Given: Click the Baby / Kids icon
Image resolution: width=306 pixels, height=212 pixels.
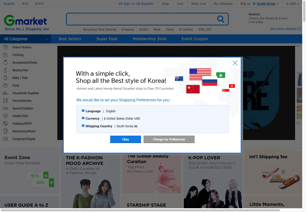Looking at the screenshot, I should (5, 78).
